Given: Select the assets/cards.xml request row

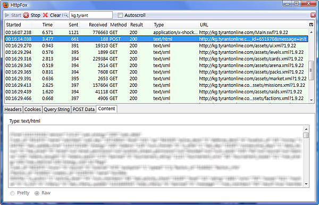Looking at the screenshot, I should [156, 59].
